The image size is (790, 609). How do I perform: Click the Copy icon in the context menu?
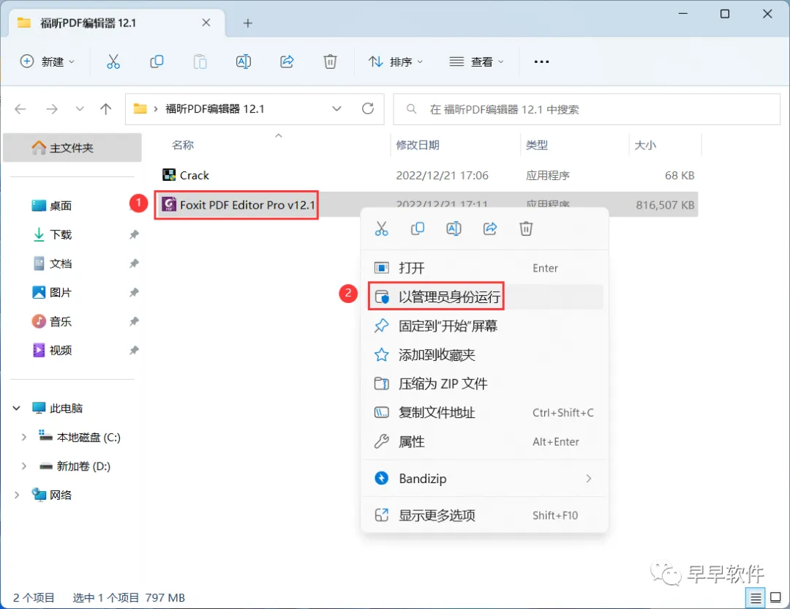tap(418, 229)
